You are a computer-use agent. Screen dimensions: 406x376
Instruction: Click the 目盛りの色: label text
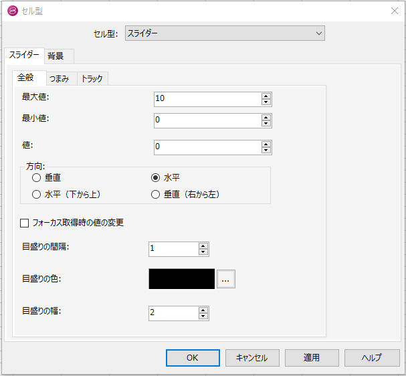[41, 279]
